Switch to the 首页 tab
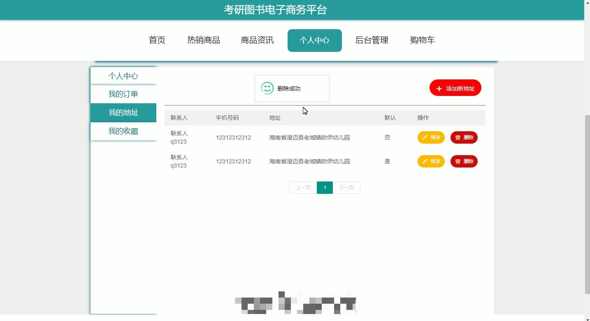This screenshot has height=321, width=590. click(x=157, y=40)
